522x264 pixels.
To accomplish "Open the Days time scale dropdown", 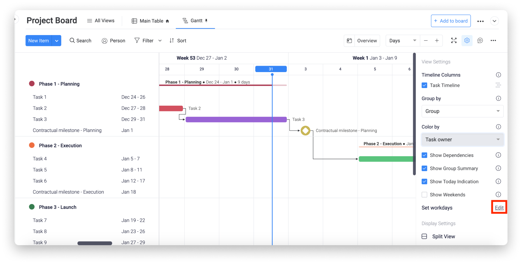I will [x=403, y=41].
